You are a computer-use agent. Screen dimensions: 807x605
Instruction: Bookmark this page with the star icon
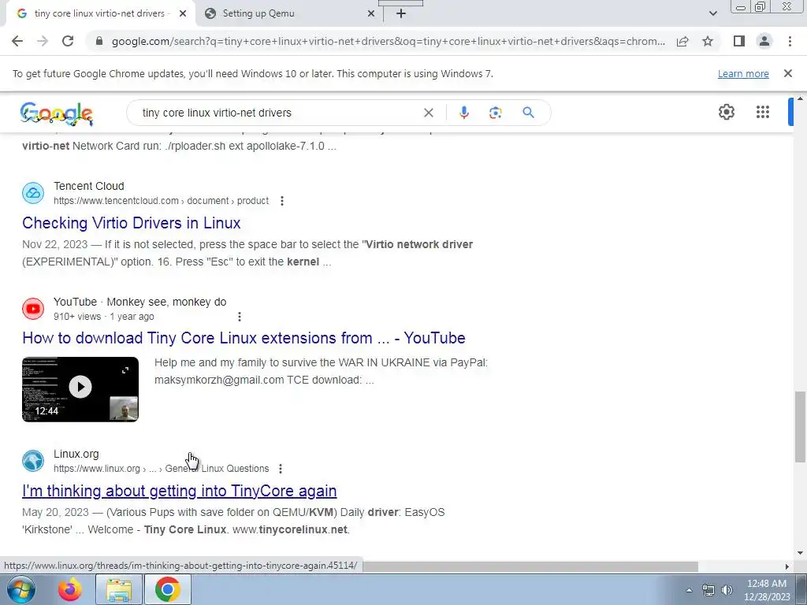[708, 41]
